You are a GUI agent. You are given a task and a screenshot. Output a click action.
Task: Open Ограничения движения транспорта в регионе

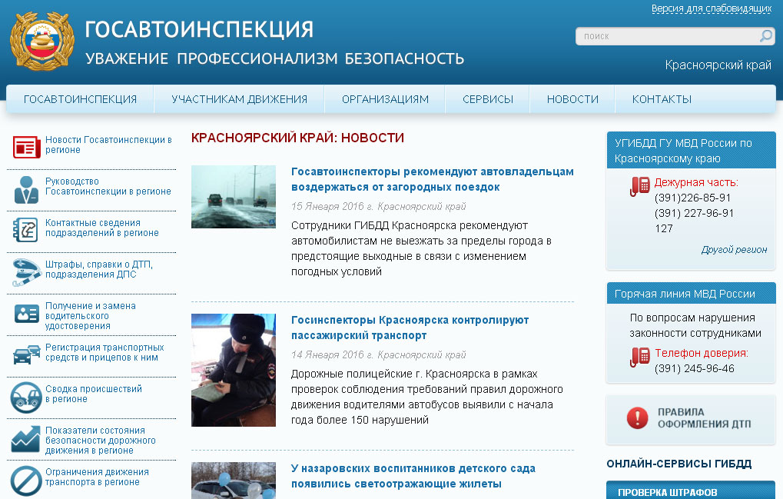coord(97,477)
